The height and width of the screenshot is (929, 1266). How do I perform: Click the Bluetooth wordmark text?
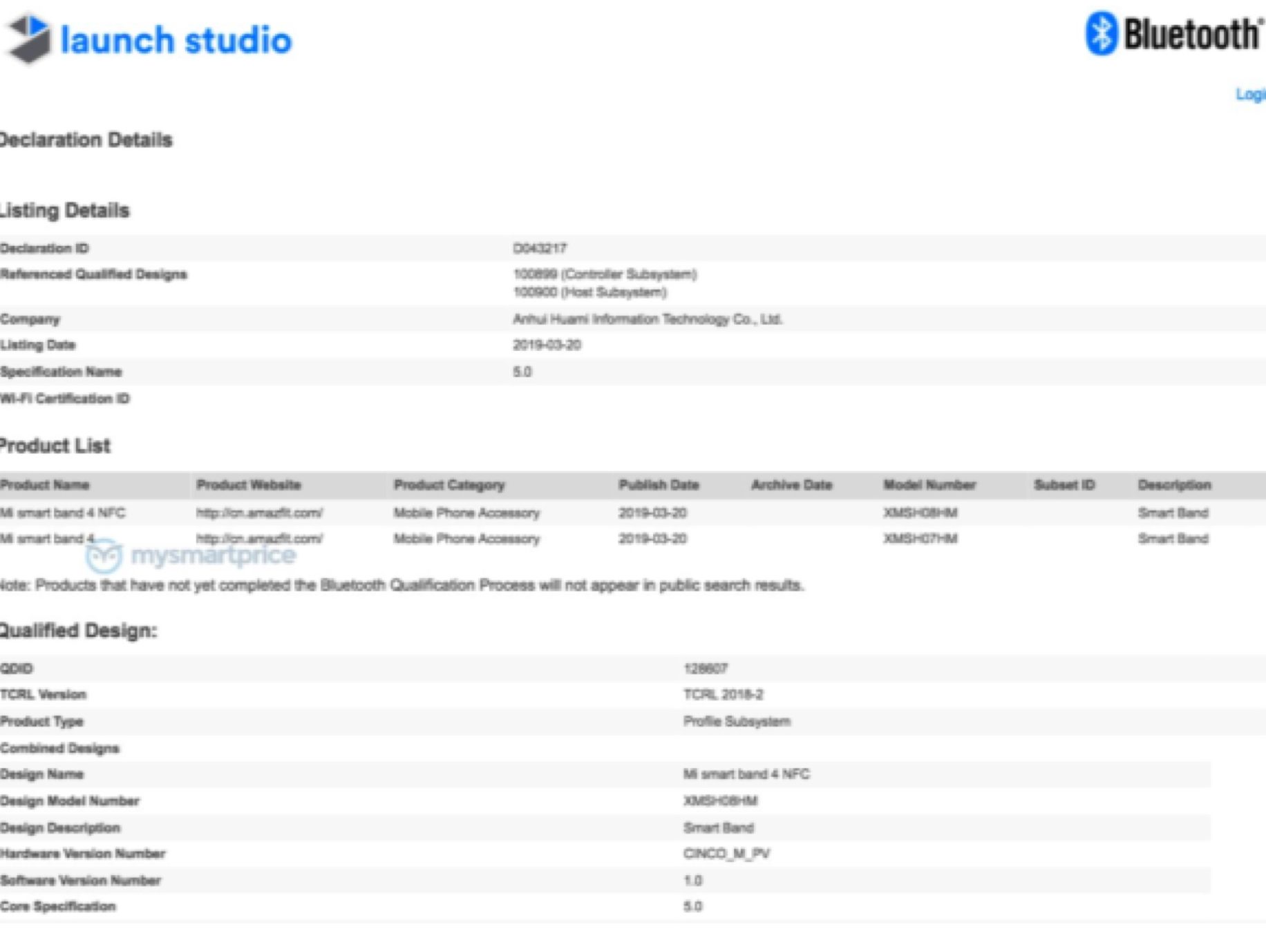tap(1191, 34)
